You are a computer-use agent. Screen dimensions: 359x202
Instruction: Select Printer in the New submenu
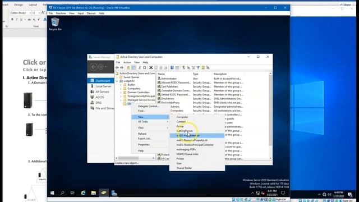tap(197, 159)
